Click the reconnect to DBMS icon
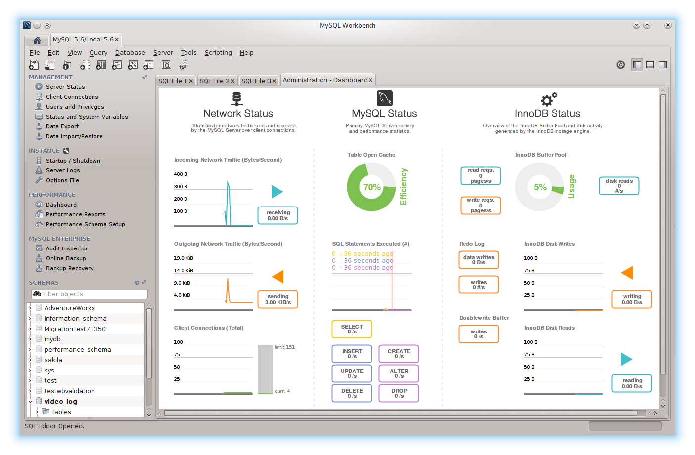The width and height of the screenshot is (695, 455). [184, 65]
